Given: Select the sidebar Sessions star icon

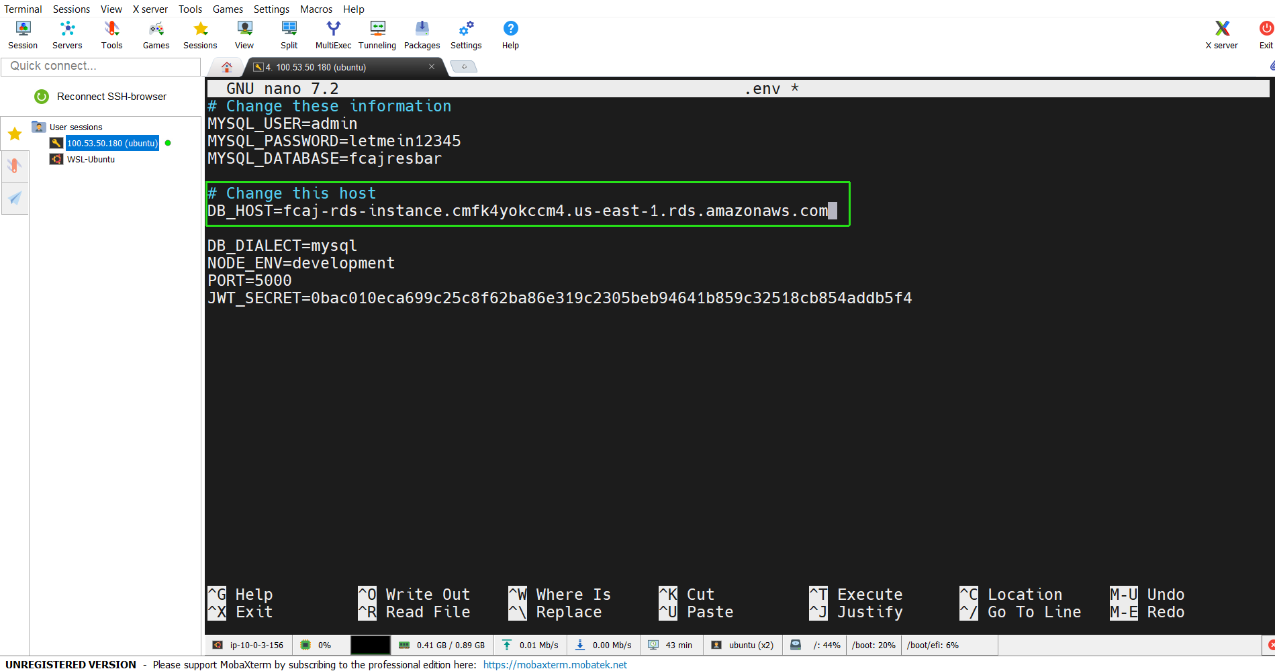Looking at the screenshot, I should point(15,134).
